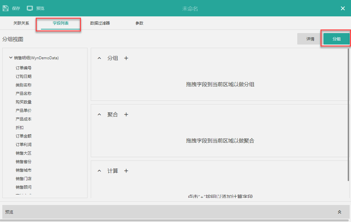This screenshot has height=222, width=351.
Task: Add an aggregate with 聚合 plus icon
Action: [126, 115]
